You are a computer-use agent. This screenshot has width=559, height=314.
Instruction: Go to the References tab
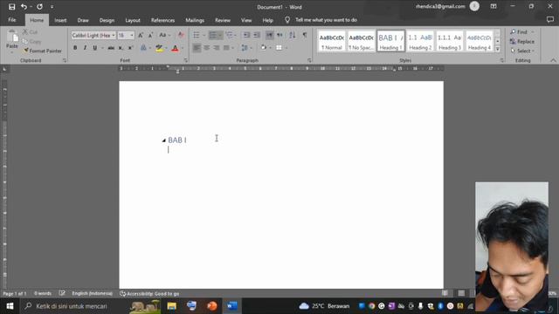coord(162,20)
